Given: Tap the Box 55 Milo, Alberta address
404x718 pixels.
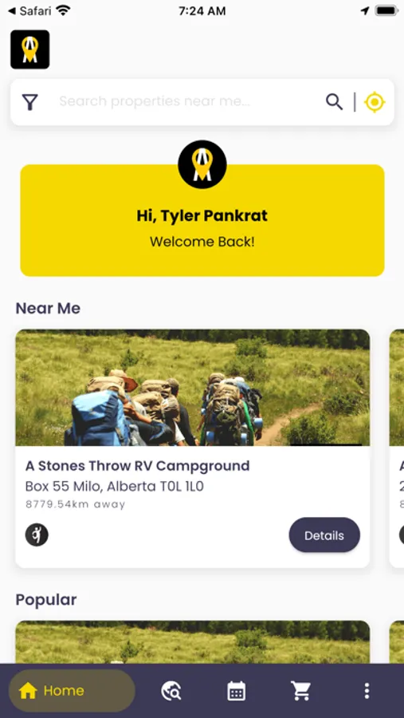Looking at the screenshot, I should [115, 487].
